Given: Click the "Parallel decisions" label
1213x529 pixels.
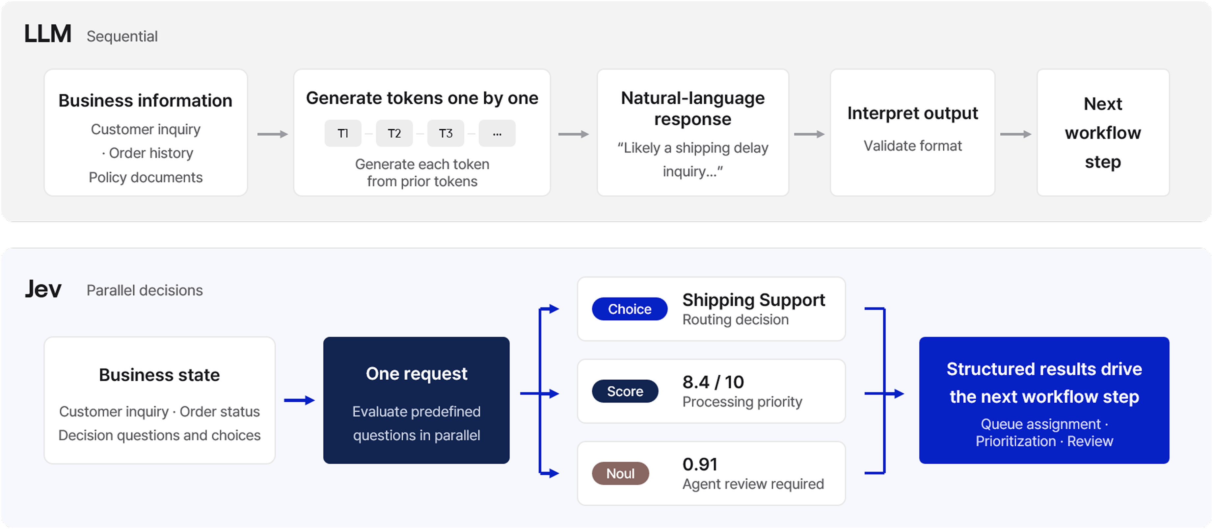Looking at the screenshot, I should click(x=145, y=290).
